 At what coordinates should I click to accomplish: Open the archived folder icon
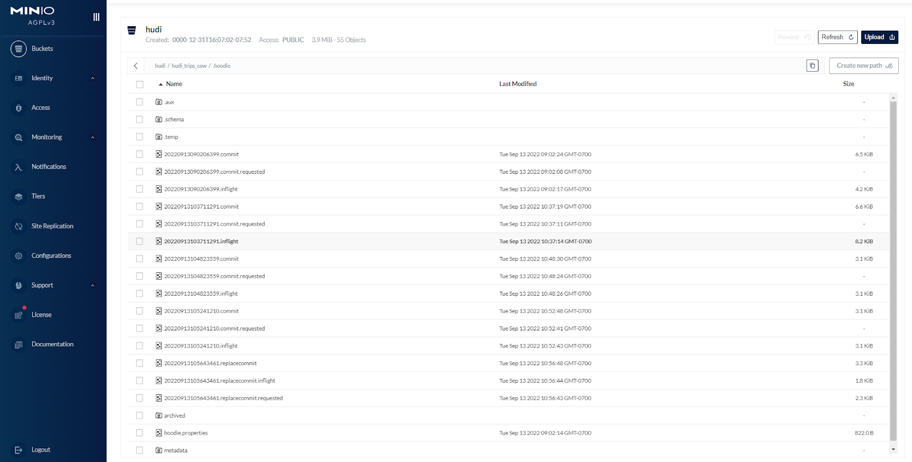(x=159, y=415)
